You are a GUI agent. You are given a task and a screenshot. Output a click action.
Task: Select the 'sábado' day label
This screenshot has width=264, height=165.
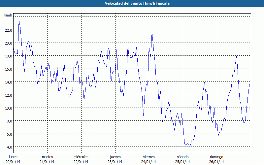(182, 156)
